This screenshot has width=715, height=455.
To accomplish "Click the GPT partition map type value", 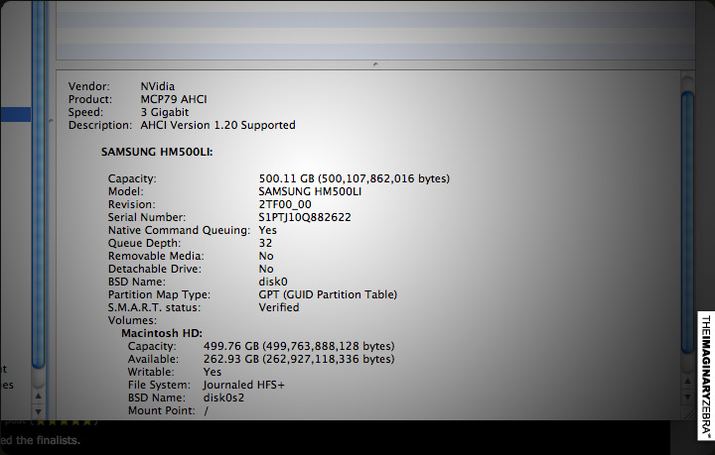I will coord(328,294).
